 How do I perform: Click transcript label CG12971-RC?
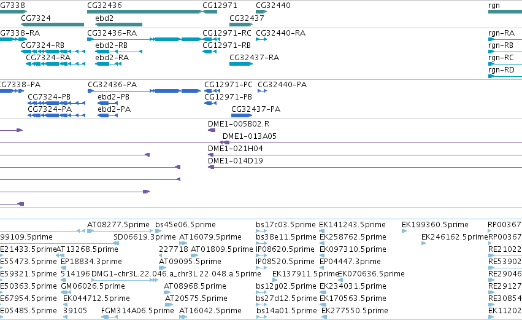[227, 33]
